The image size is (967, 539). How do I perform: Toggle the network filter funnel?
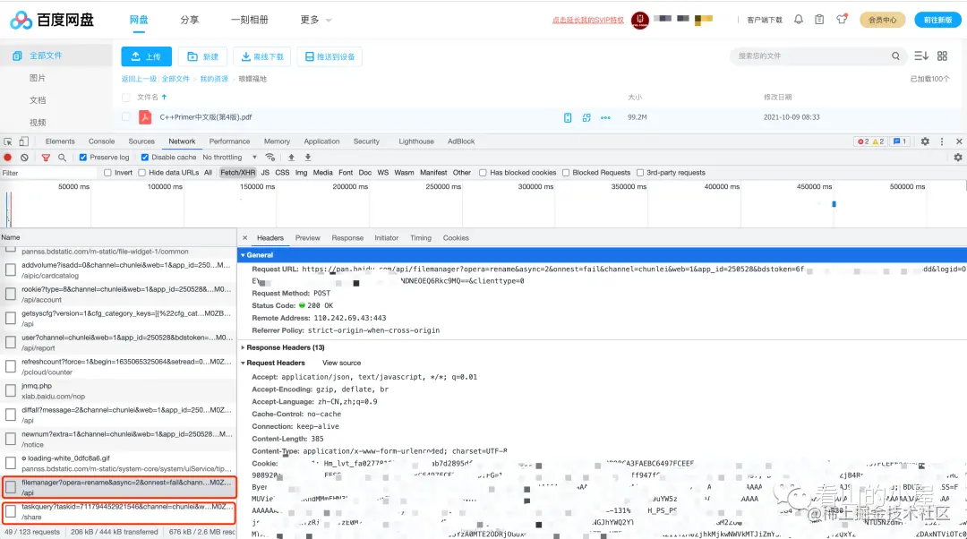pyautogui.click(x=46, y=158)
